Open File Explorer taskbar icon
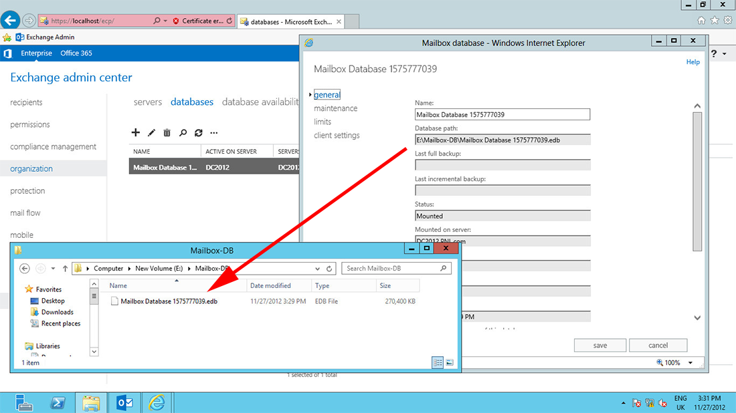The width and height of the screenshot is (736, 413). pos(91,403)
